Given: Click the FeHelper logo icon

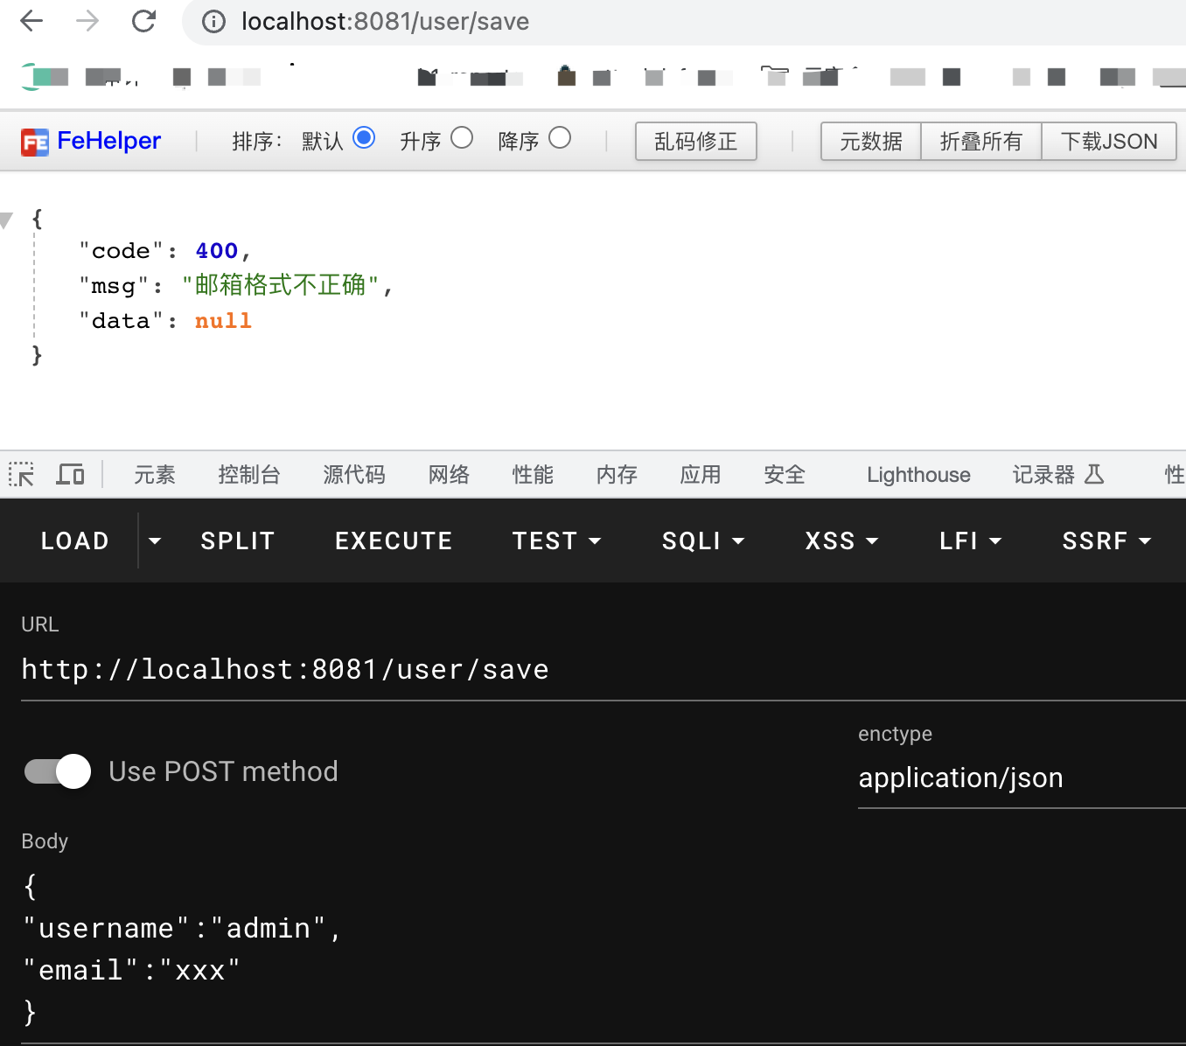Looking at the screenshot, I should 35,142.
